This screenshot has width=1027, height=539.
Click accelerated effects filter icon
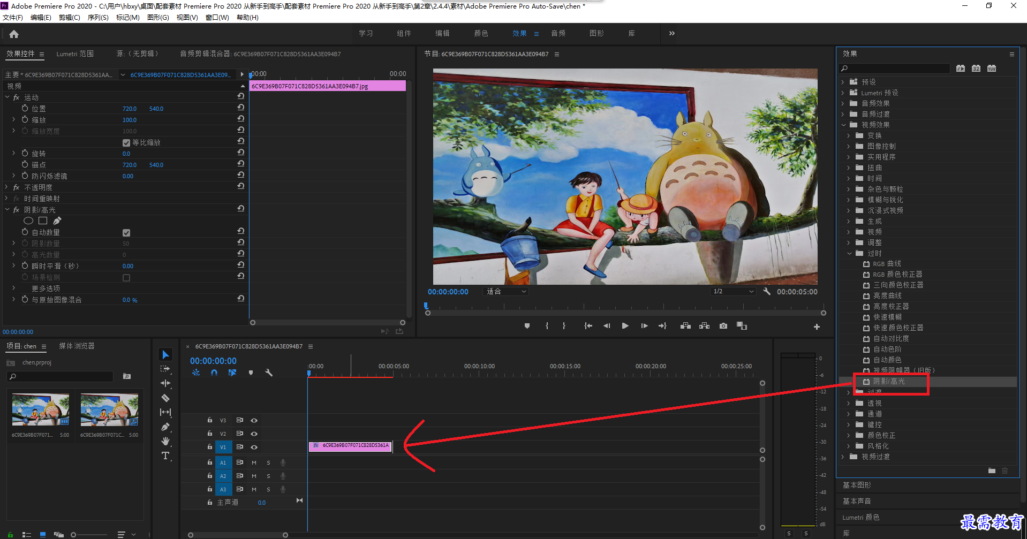(961, 69)
